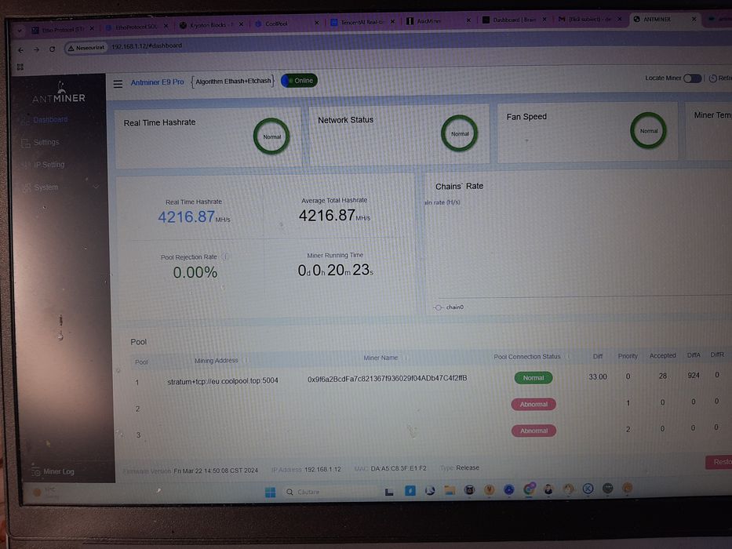The width and height of the screenshot is (732, 549).
Task: Click the Diff value 33.00
Action: tap(598, 376)
